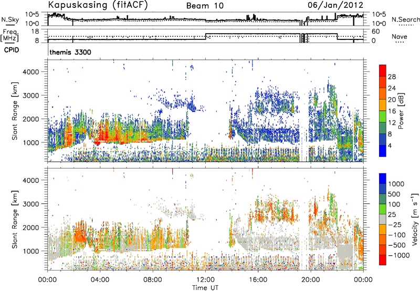Click the 'Slant Range [km]' label of velocity panel
Viewport: 420px width, 291px height.
pyautogui.click(x=15, y=219)
